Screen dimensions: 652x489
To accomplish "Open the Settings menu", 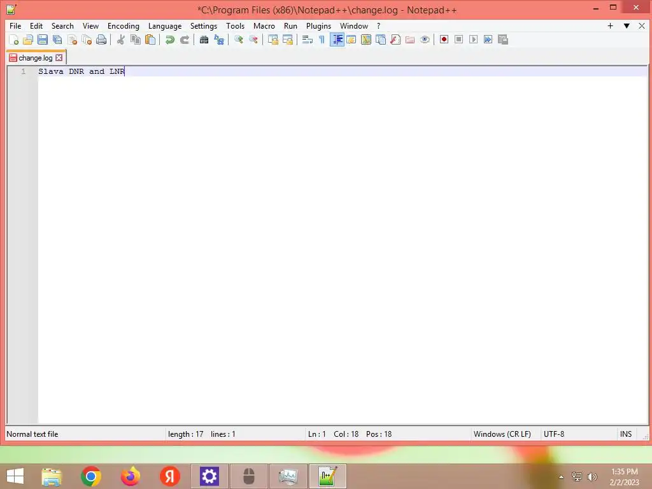I will [x=204, y=25].
